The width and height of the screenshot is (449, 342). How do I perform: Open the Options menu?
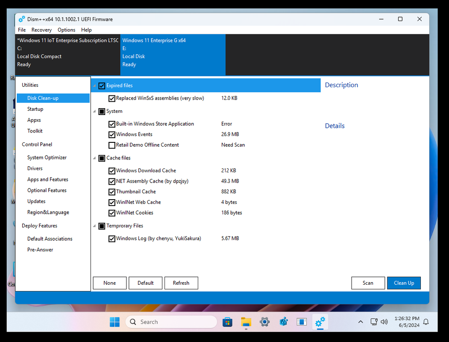click(x=67, y=30)
